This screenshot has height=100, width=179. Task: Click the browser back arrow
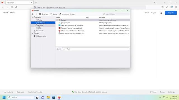[3, 7]
